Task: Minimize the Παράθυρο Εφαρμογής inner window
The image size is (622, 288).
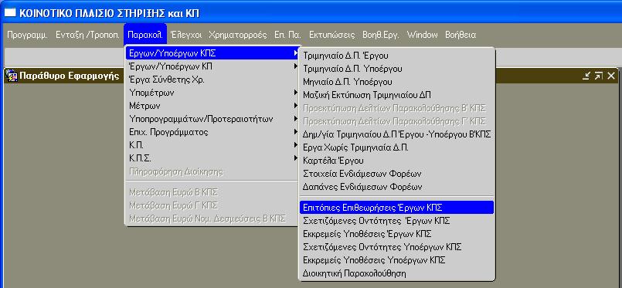Action: (x=586, y=76)
